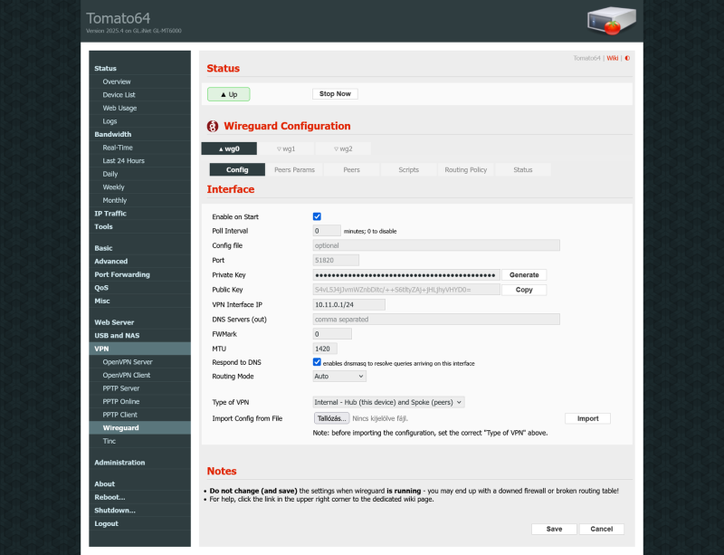Open the Peers Params tab

click(295, 169)
